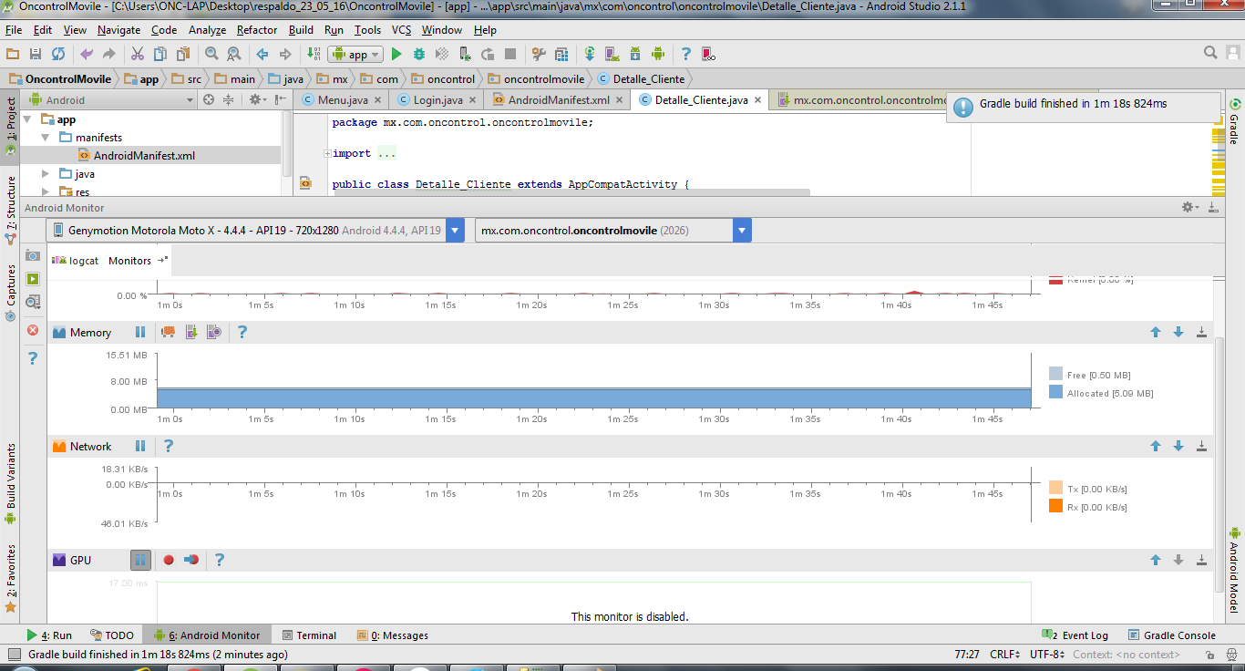Open the oncontrolmovile process selector dropdown
The height and width of the screenshot is (671, 1245).
tap(743, 231)
